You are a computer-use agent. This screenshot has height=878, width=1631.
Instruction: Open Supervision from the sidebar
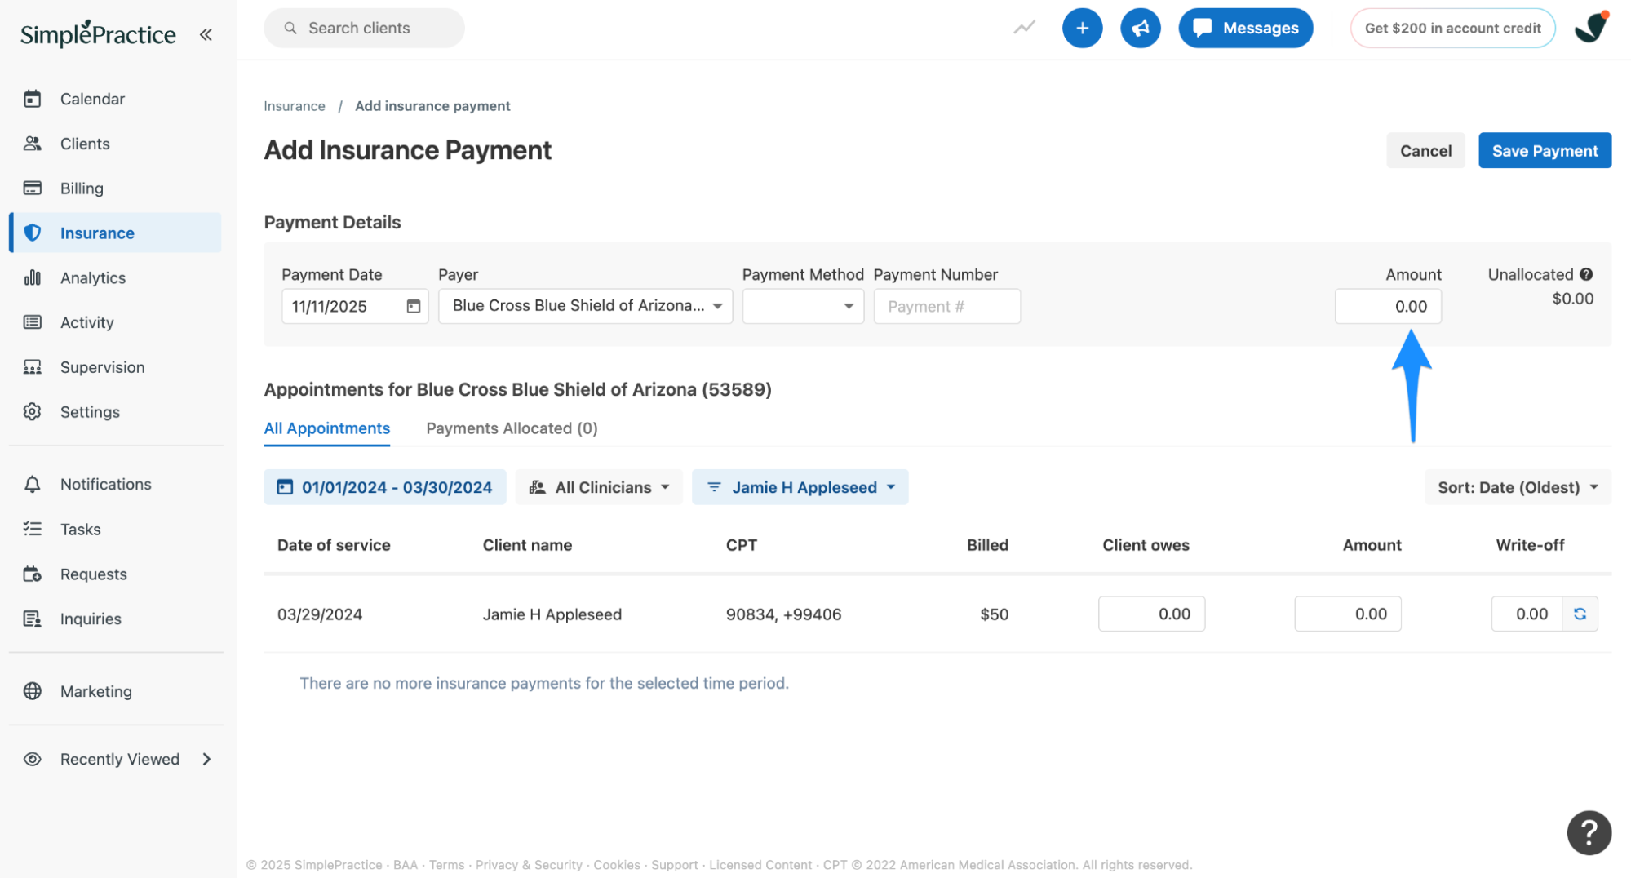point(115,367)
